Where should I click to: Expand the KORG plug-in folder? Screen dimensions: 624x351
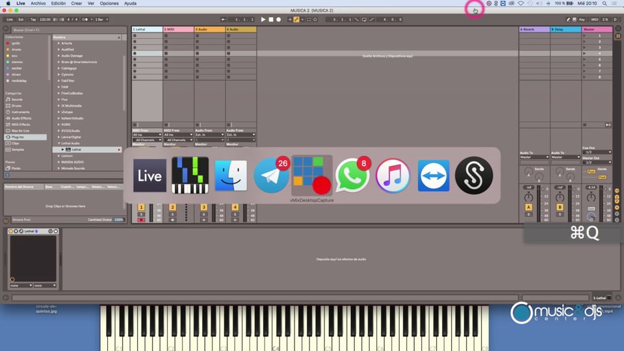[x=59, y=125]
